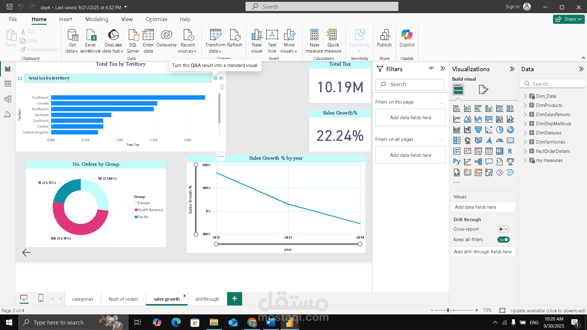Screen dimensions: 587x330
Task: Toggle Cross-report drill through off switch
Action: pos(503,229)
